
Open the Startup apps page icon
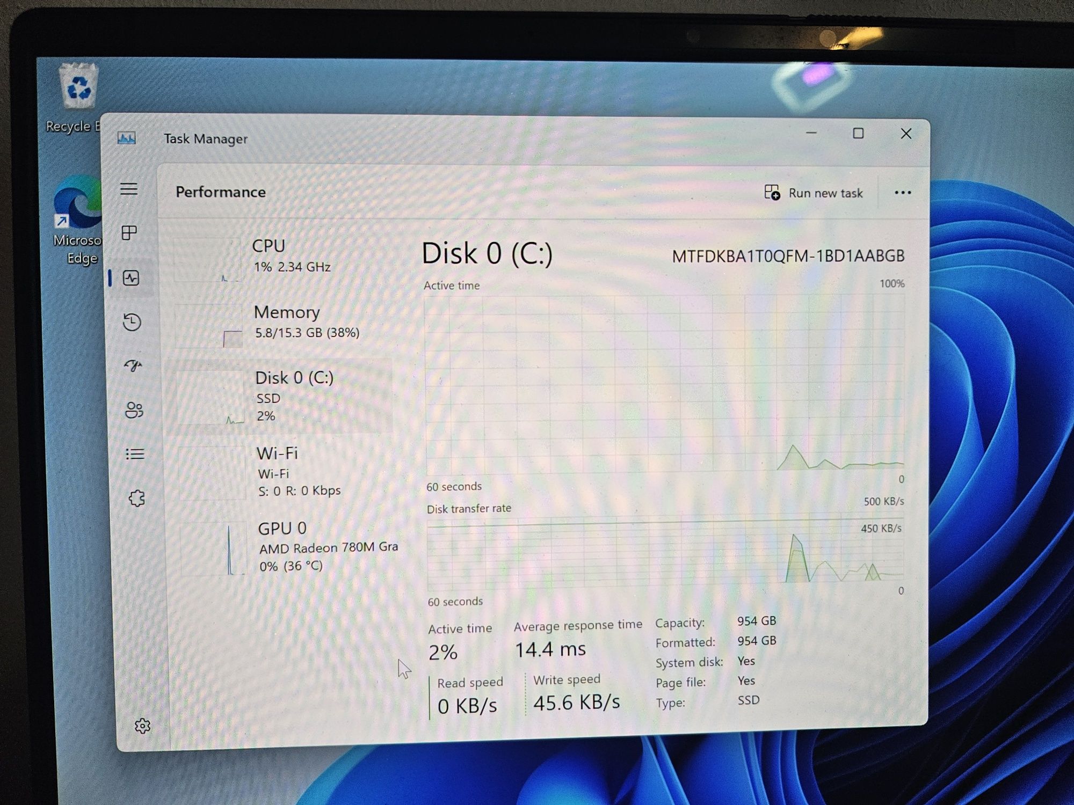tap(133, 365)
